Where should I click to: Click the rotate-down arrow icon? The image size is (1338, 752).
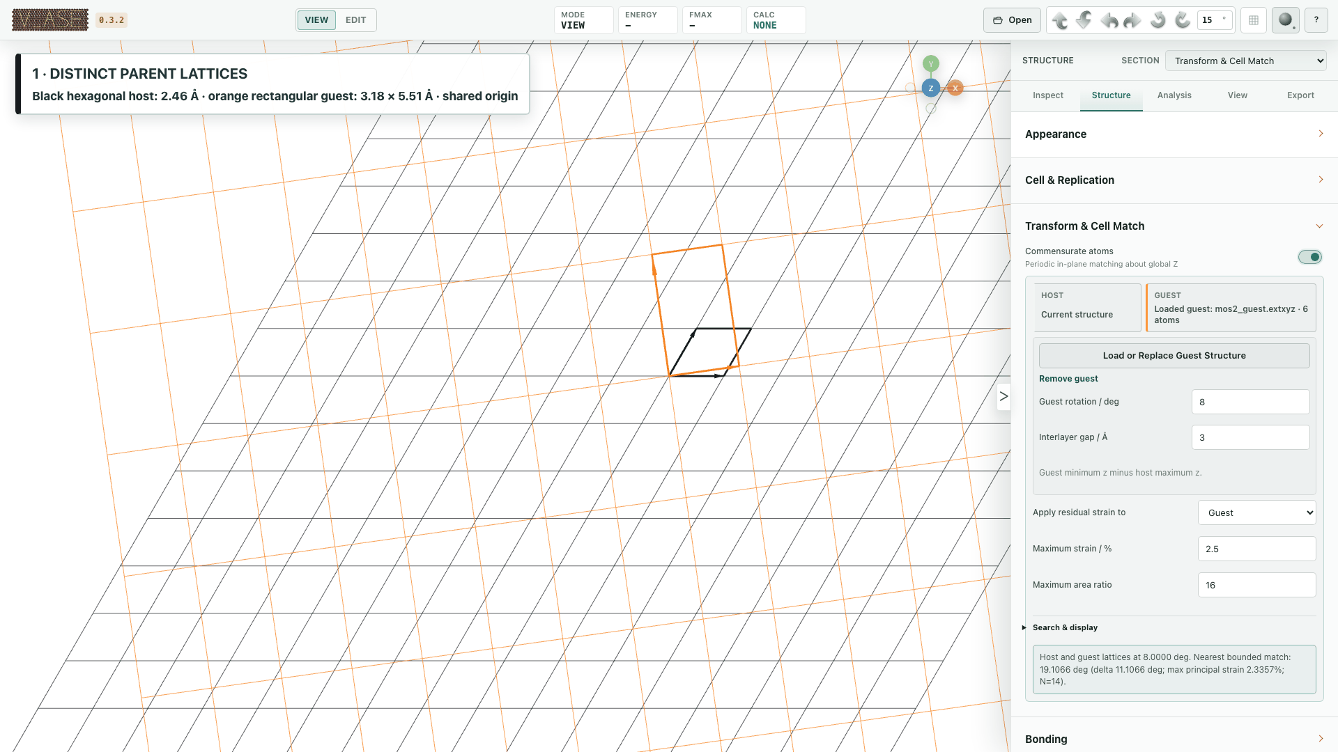pyautogui.click(x=1084, y=20)
